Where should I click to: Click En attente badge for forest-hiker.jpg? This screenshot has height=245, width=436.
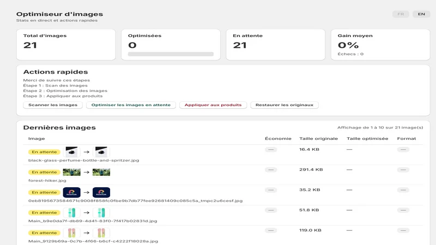pos(44,172)
